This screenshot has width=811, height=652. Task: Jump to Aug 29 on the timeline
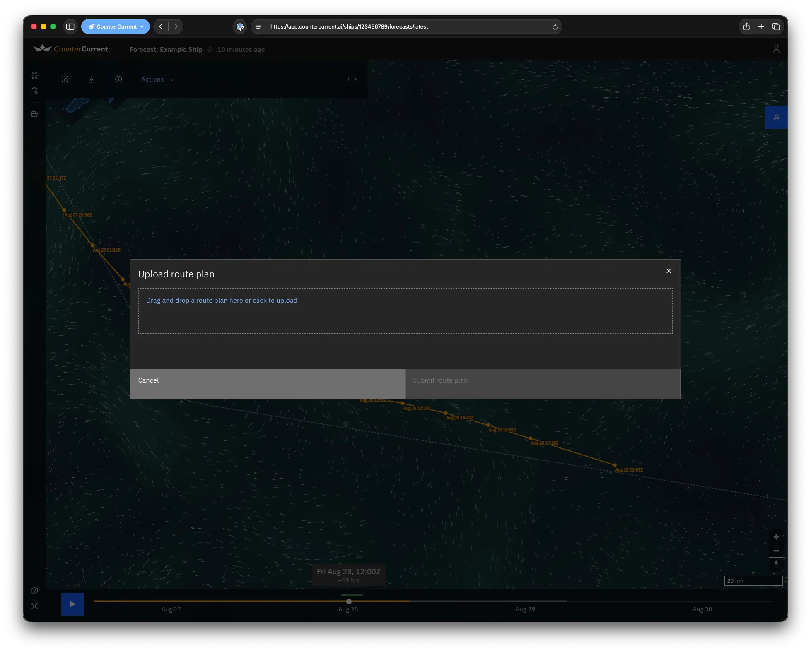coord(525,609)
